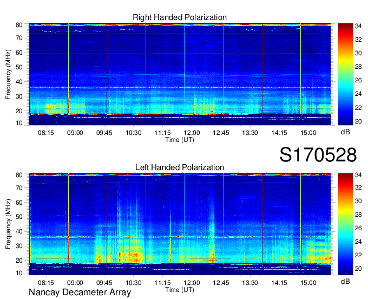Click the 60 MHz tick of Right Handed plot
The width and height of the screenshot is (368, 299).
point(19,53)
